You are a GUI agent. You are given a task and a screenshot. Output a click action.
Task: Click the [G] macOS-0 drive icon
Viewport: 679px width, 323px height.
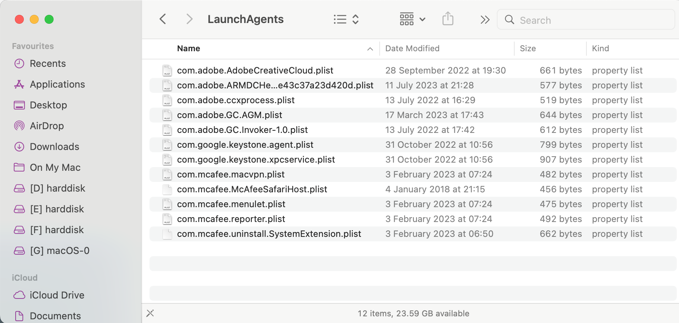tap(19, 251)
